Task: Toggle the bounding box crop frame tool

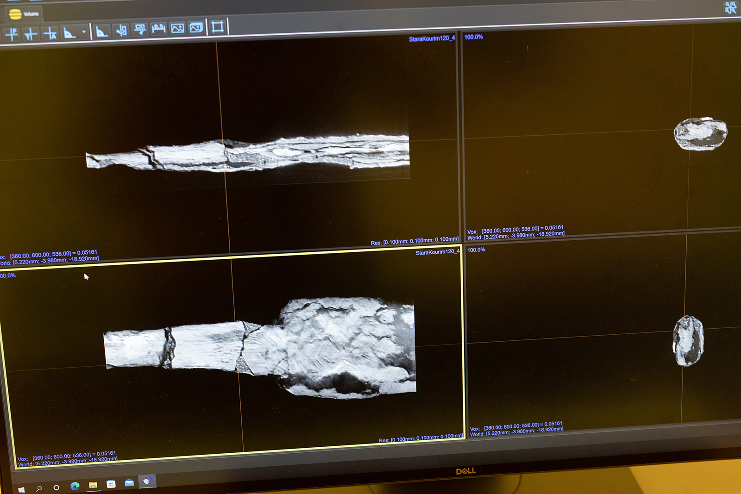Action: click(217, 26)
